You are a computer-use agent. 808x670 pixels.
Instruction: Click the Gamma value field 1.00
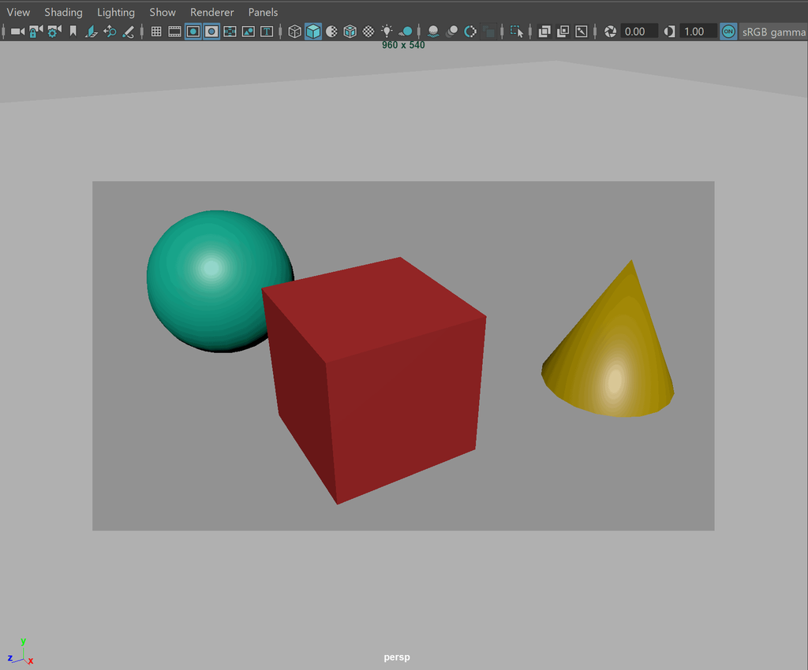[x=698, y=32]
